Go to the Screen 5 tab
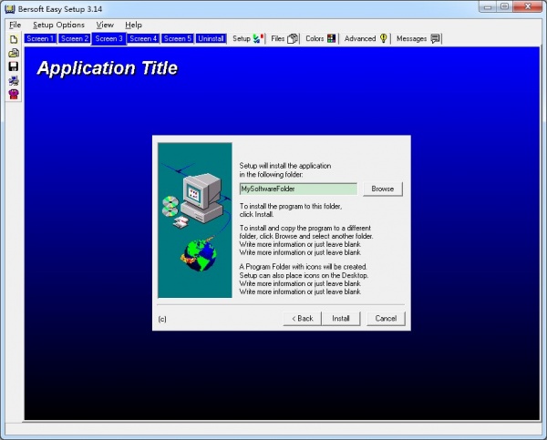This screenshot has height=440, width=547. [x=177, y=39]
